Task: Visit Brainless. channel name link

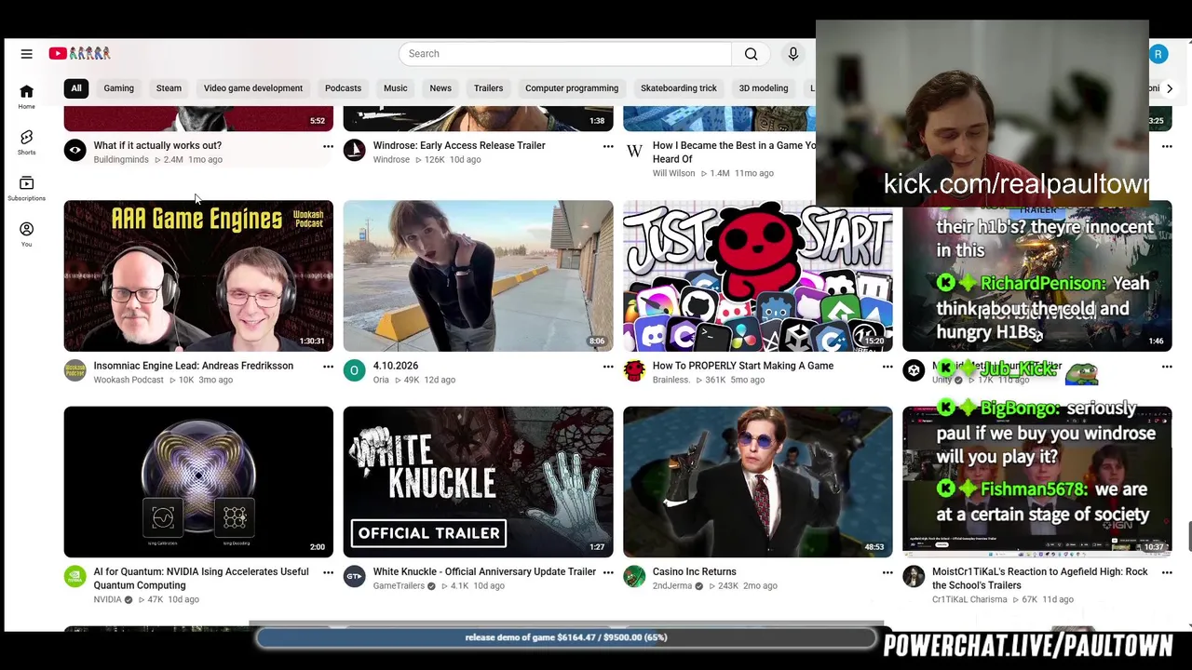Action: pos(671,381)
